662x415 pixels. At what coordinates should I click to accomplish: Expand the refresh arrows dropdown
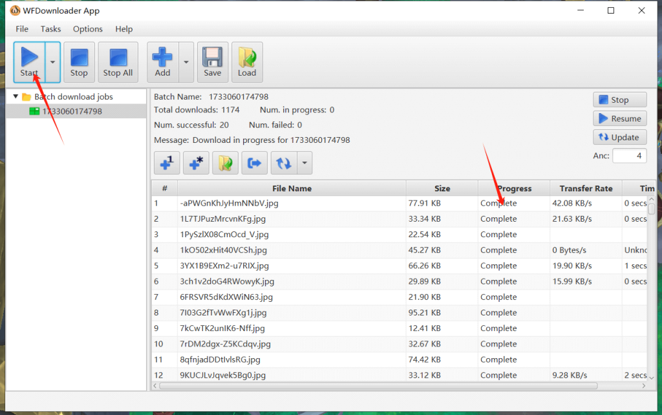point(304,164)
